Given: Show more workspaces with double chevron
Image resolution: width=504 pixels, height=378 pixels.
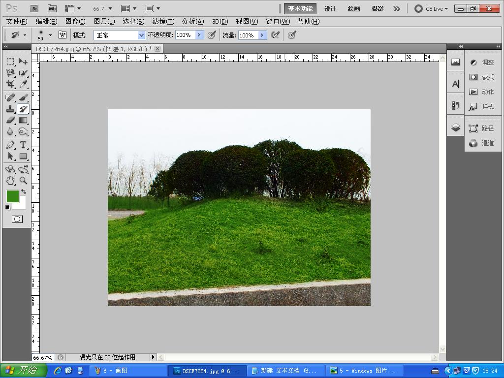Looking at the screenshot, I should point(397,9).
